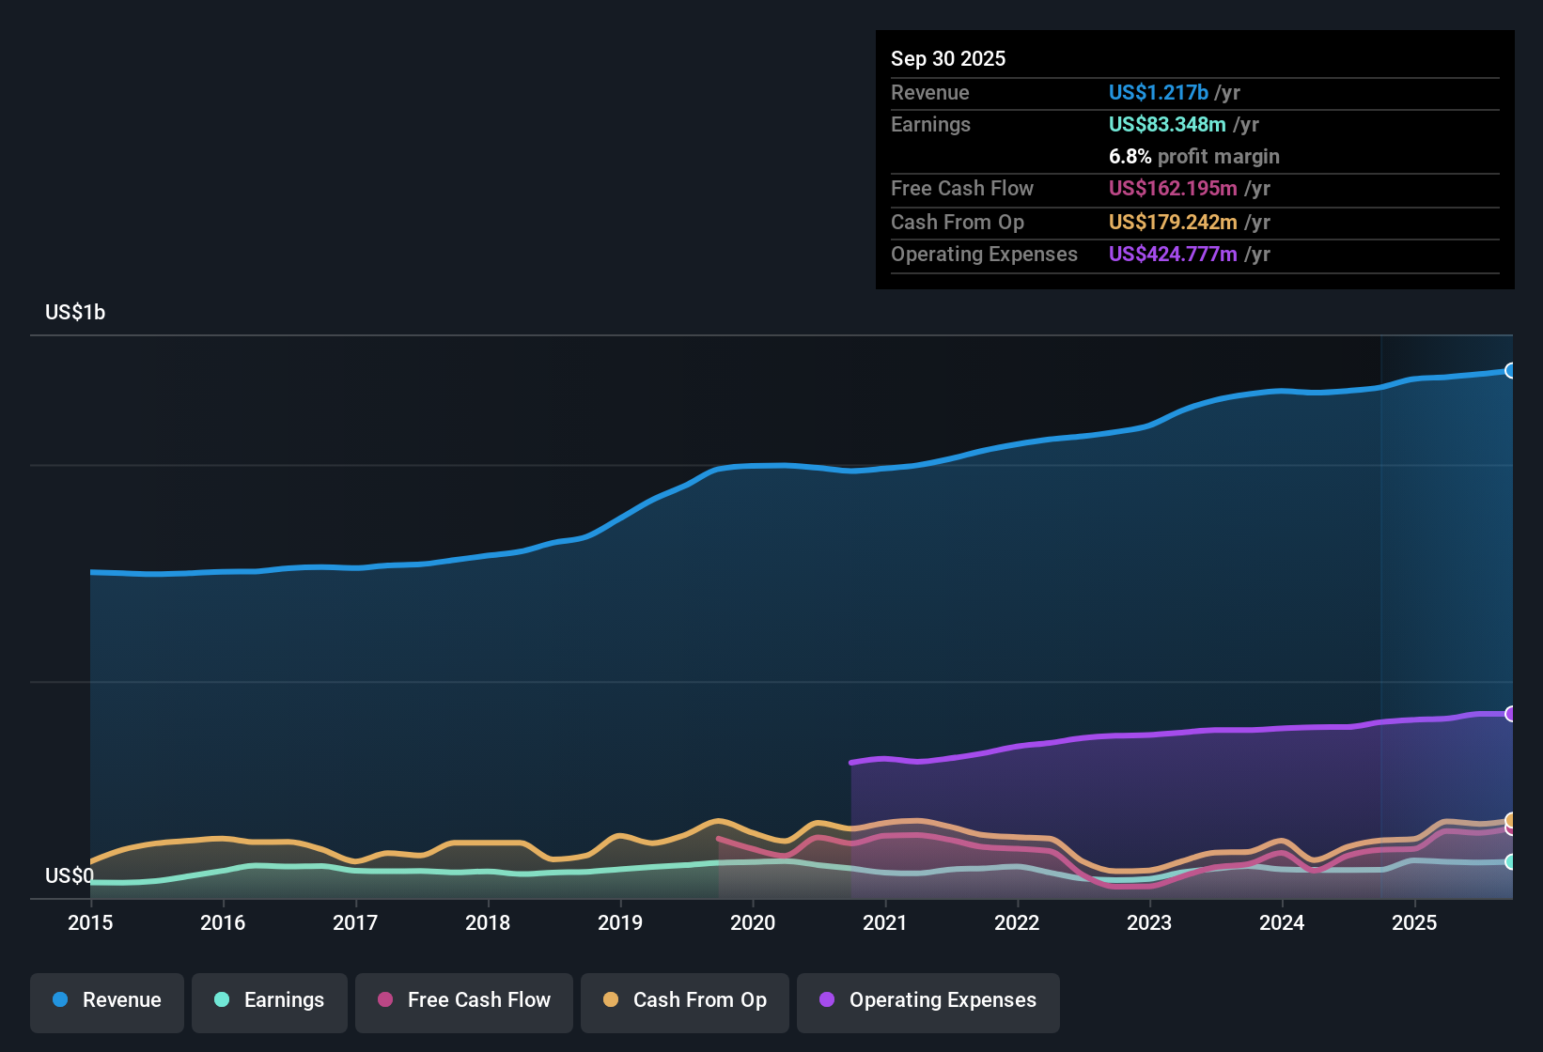
Task: Click the US$1.217b revenue value
Action: click(1159, 93)
